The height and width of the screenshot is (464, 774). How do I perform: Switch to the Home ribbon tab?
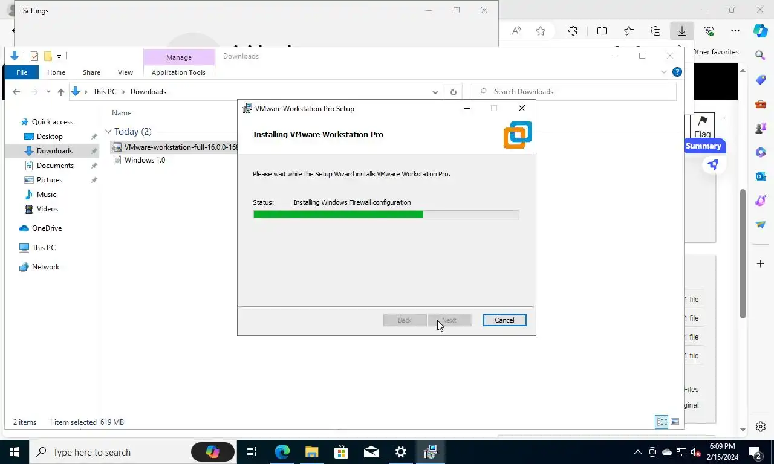(x=56, y=72)
